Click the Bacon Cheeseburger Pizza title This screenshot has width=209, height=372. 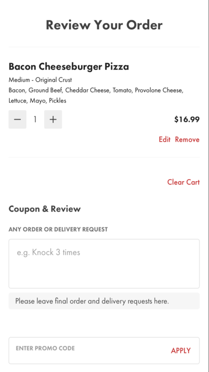click(x=69, y=67)
